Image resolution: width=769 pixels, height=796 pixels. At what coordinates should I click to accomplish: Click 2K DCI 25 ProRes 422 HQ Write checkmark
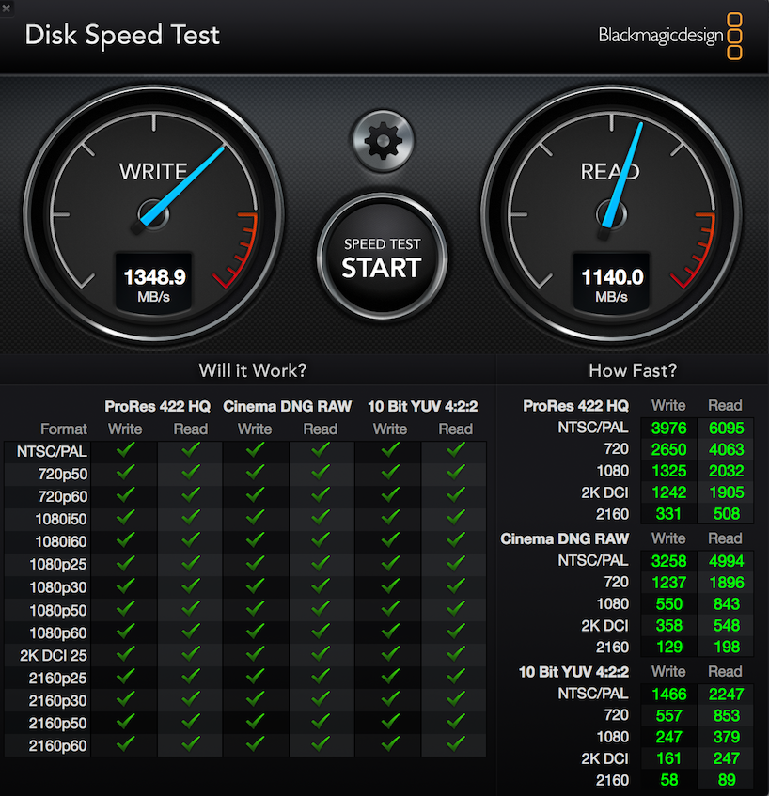point(125,654)
